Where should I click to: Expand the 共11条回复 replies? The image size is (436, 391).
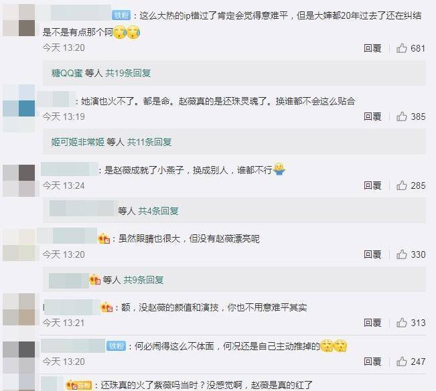point(149,142)
